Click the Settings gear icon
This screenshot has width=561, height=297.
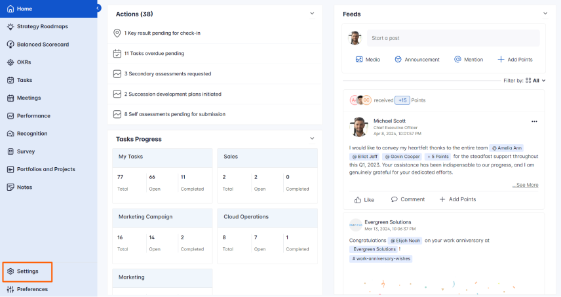point(10,271)
